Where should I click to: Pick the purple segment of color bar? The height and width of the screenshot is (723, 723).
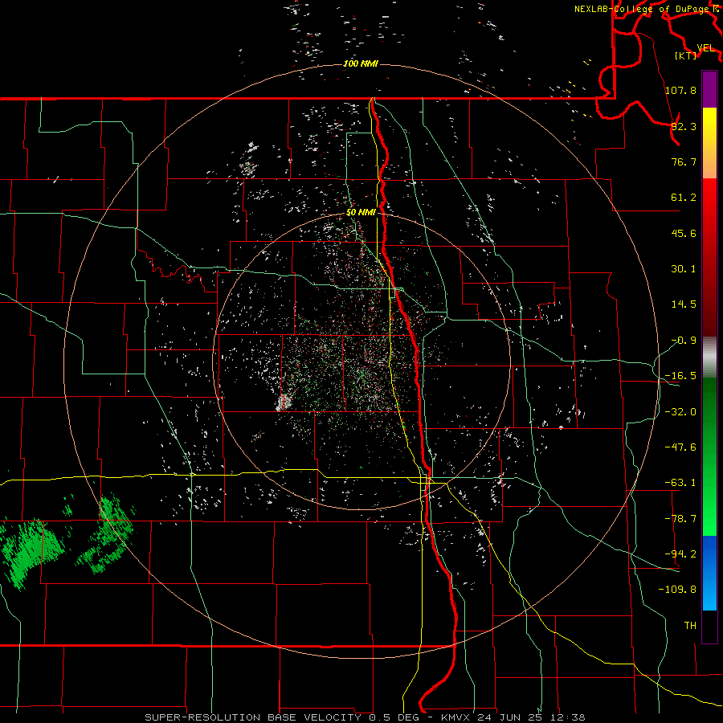tap(709, 89)
